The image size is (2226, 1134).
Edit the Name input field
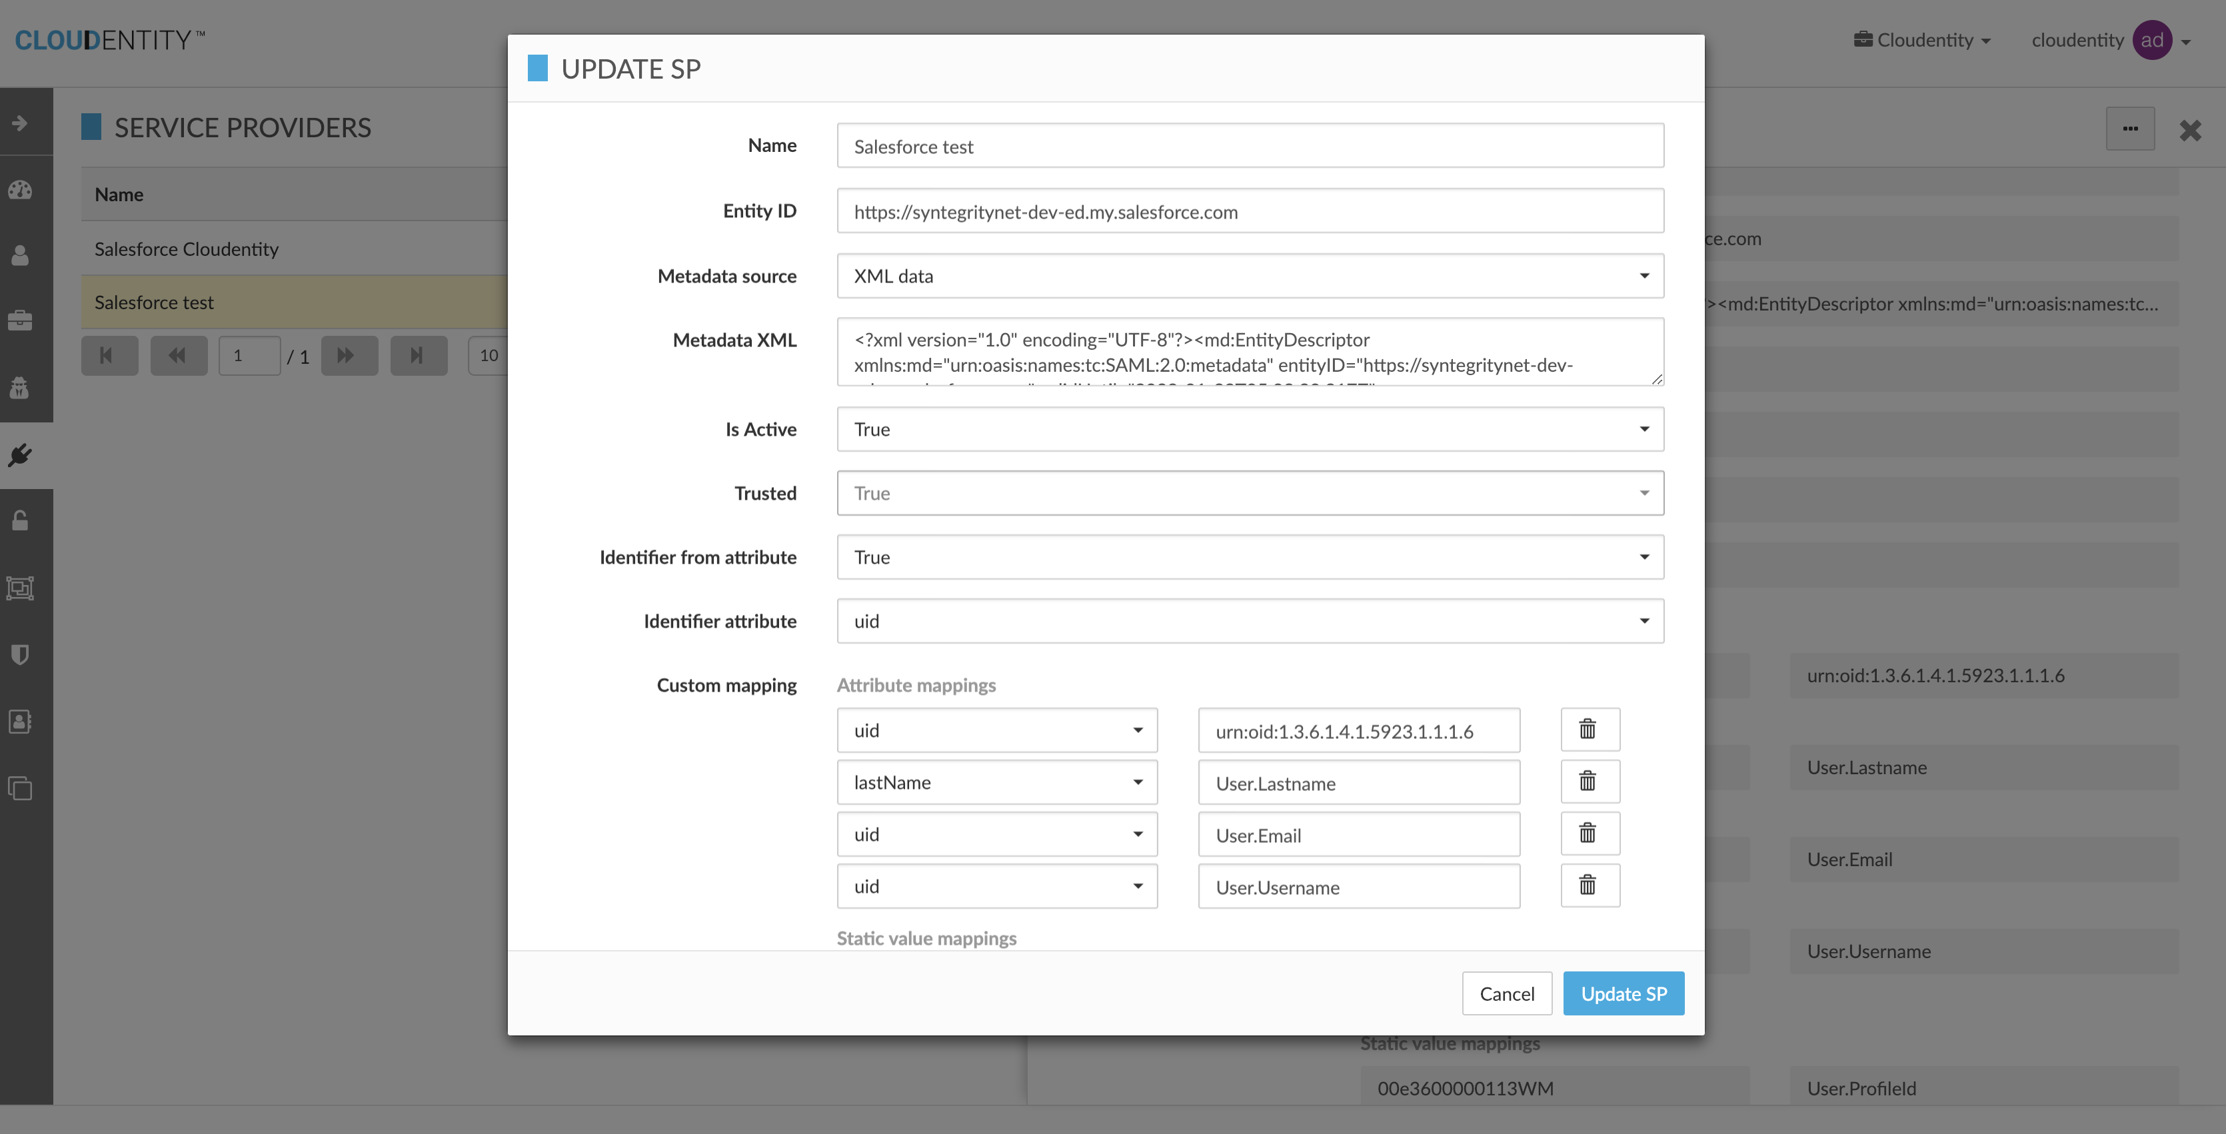[1250, 146]
